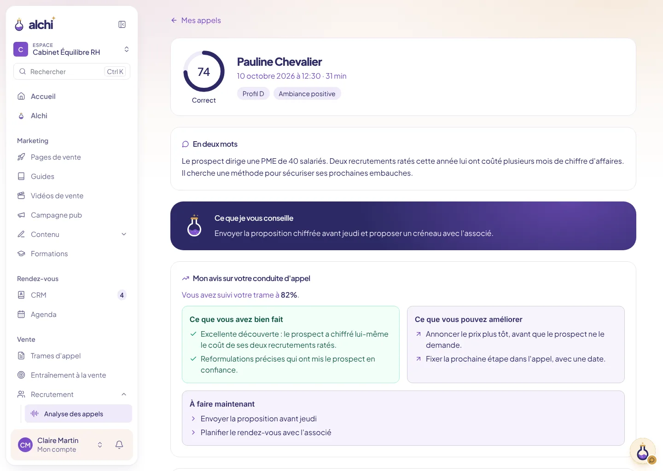The width and height of the screenshot is (663, 471).
Task: Collapse the Recrutement section chevron
Action: point(124,394)
